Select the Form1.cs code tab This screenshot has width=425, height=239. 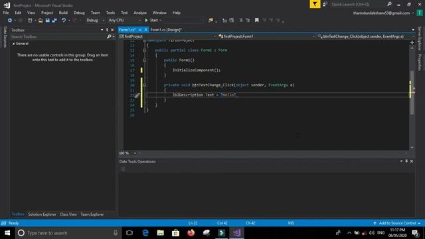(x=127, y=30)
